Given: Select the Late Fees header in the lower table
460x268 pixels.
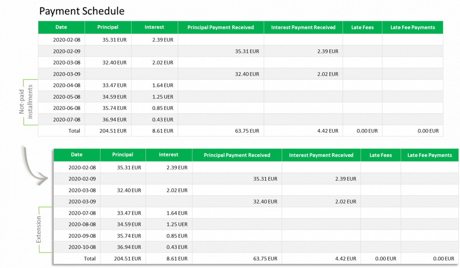Looking at the screenshot, I should click(381, 155).
